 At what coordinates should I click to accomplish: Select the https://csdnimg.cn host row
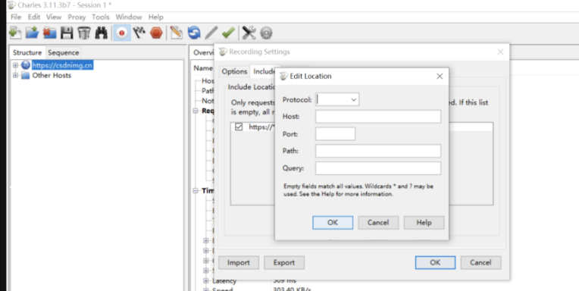click(62, 65)
